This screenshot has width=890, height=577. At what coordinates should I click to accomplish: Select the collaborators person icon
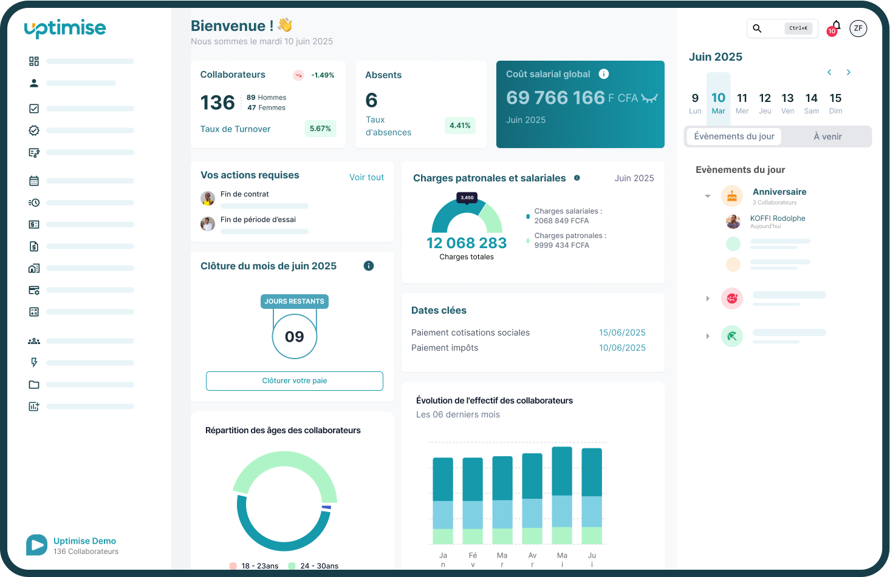(34, 83)
